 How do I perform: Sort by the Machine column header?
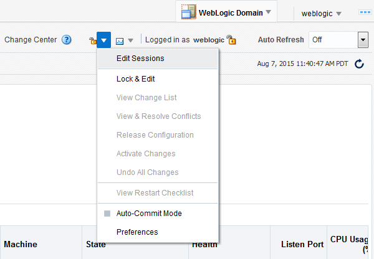21,245
